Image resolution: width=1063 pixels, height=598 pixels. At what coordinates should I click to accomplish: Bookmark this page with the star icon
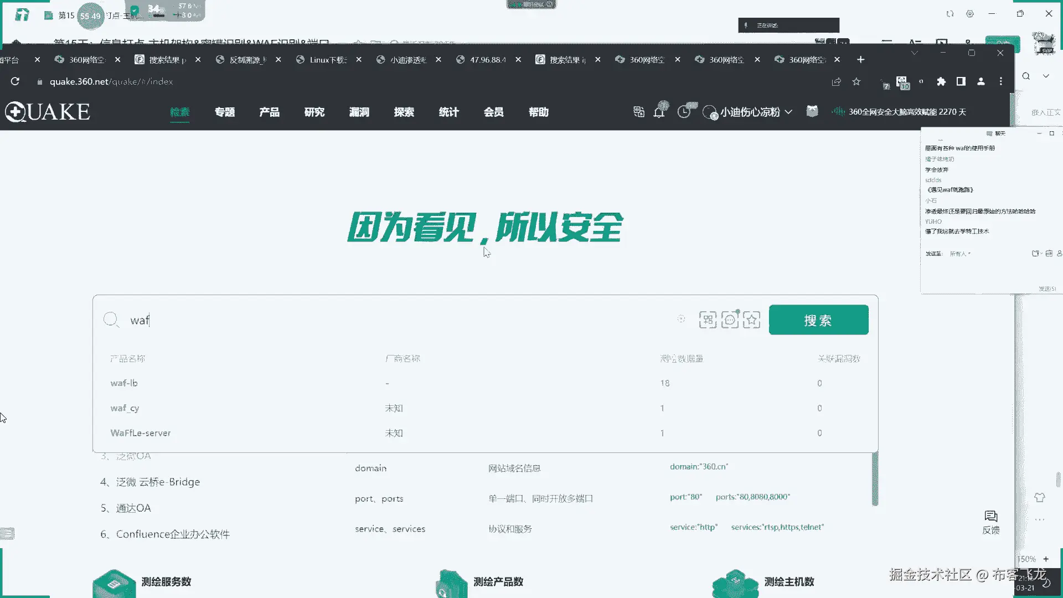856,81
